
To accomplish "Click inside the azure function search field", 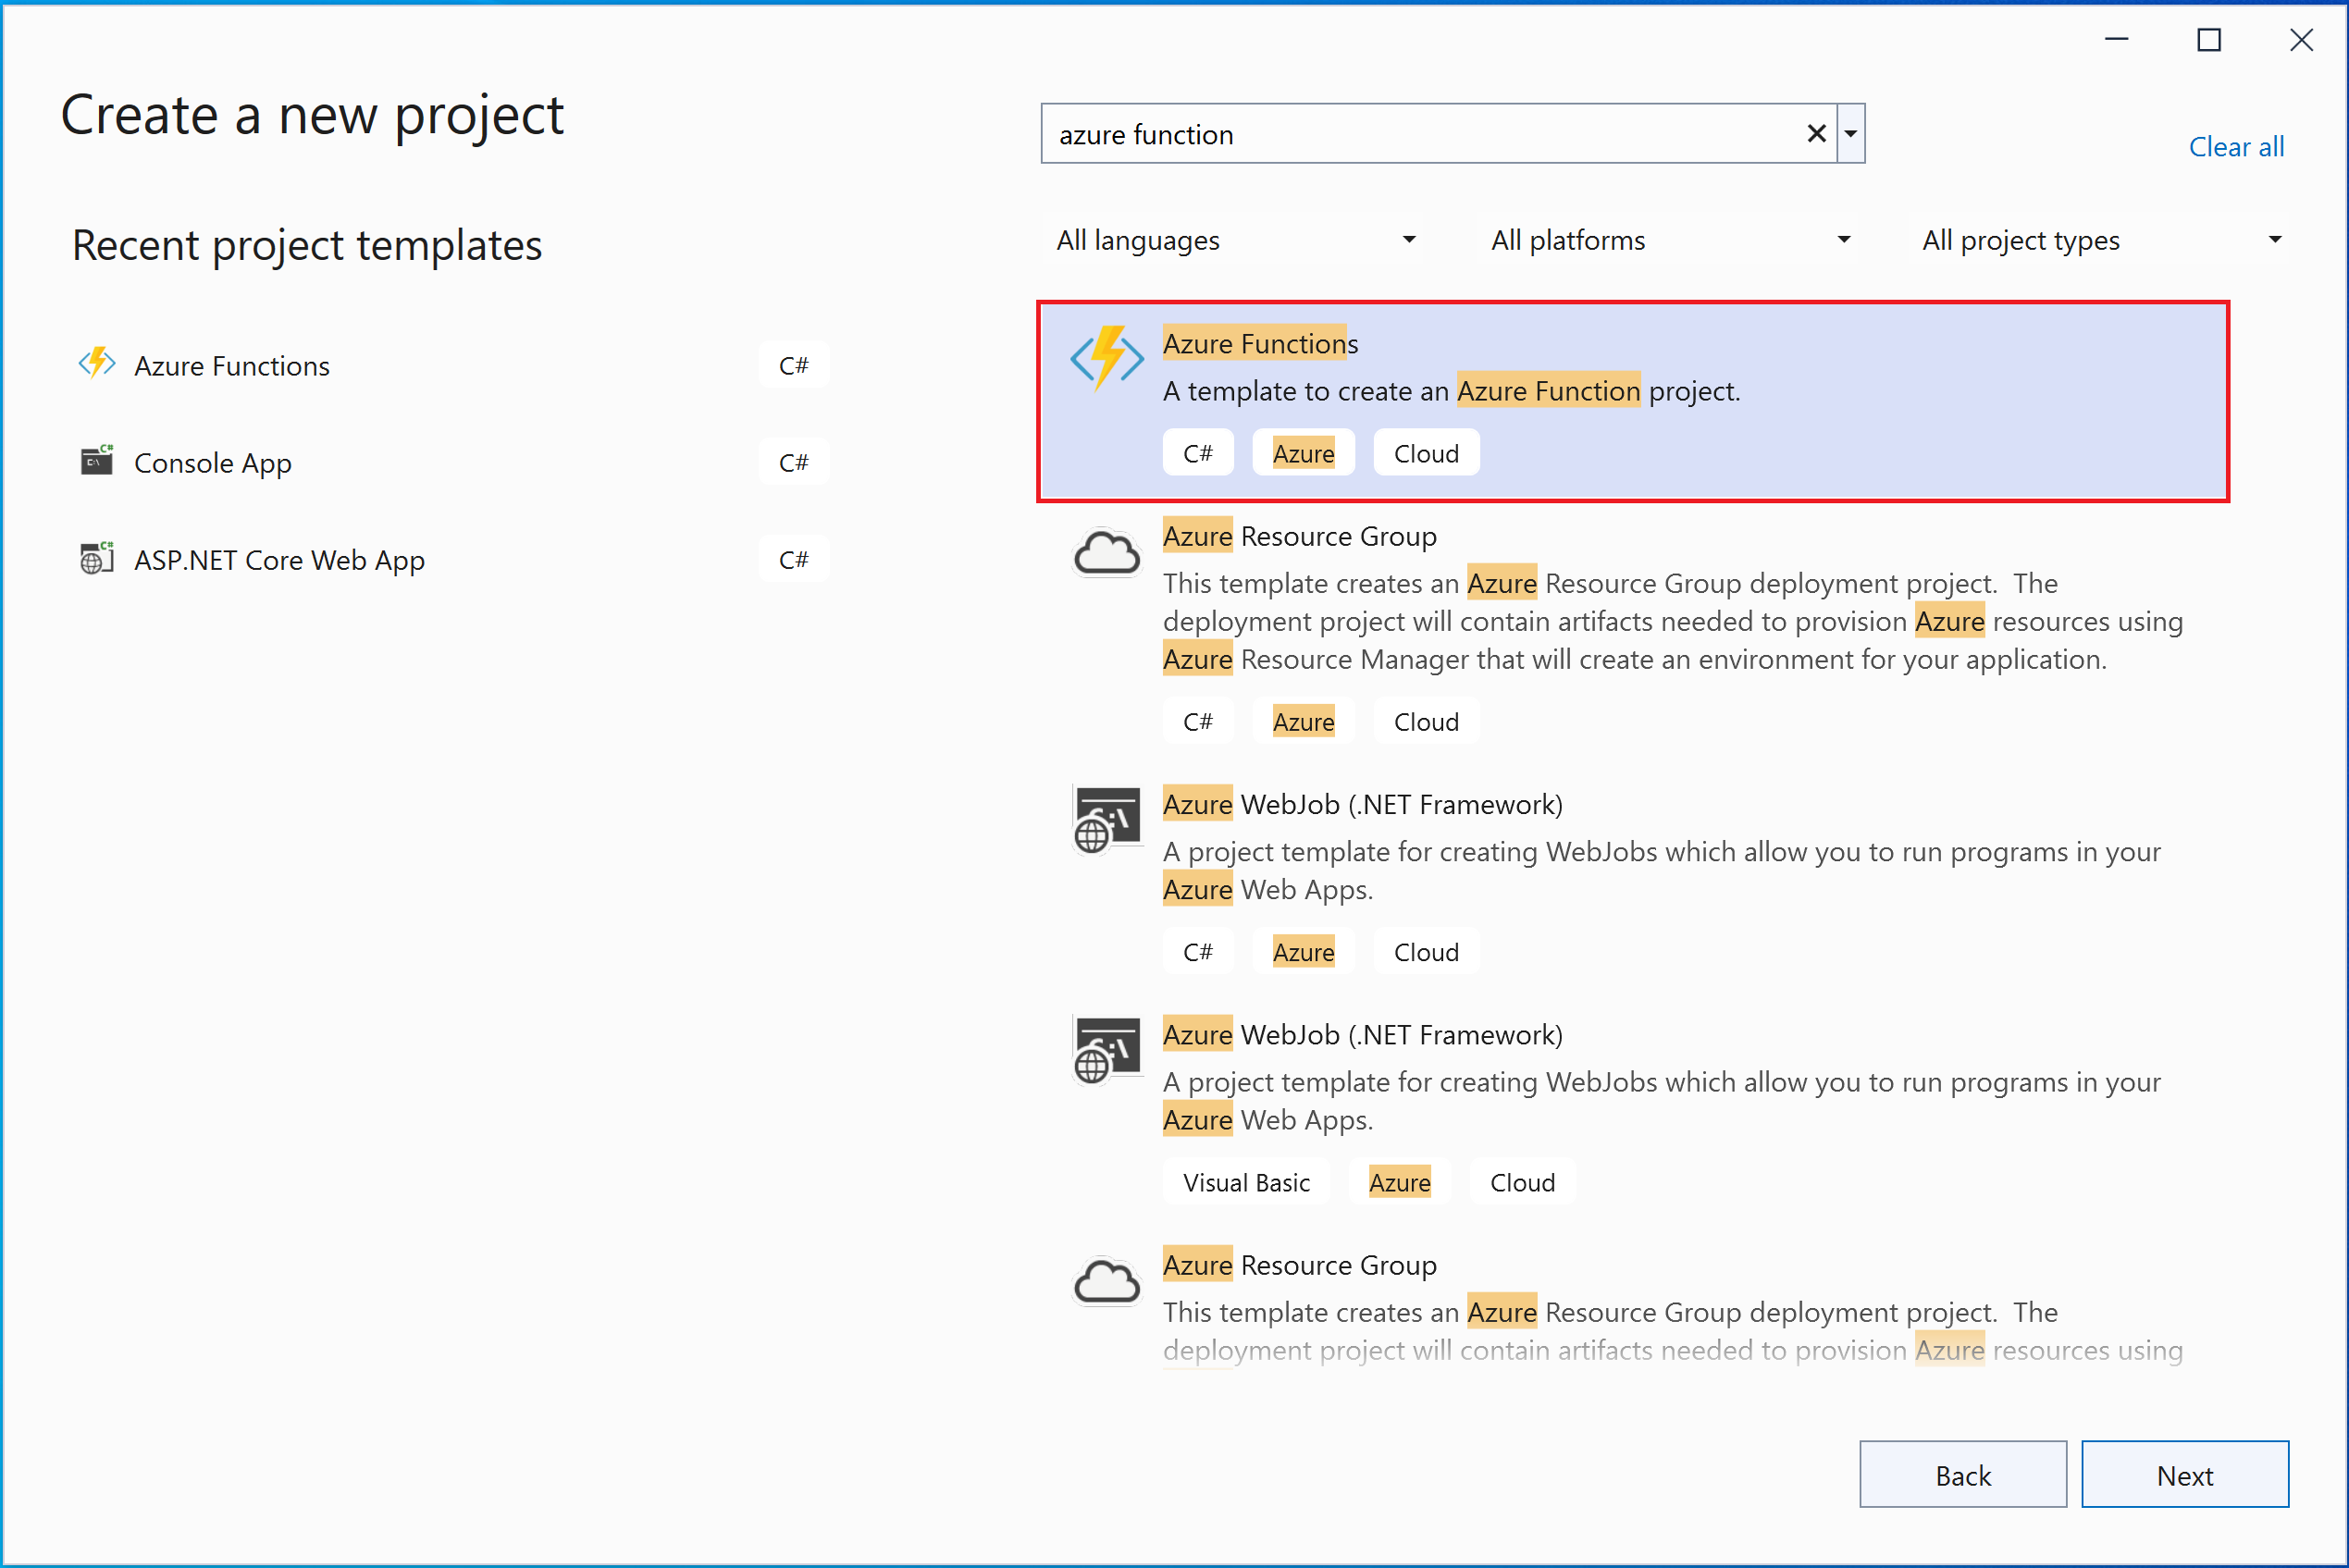I will point(1400,133).
